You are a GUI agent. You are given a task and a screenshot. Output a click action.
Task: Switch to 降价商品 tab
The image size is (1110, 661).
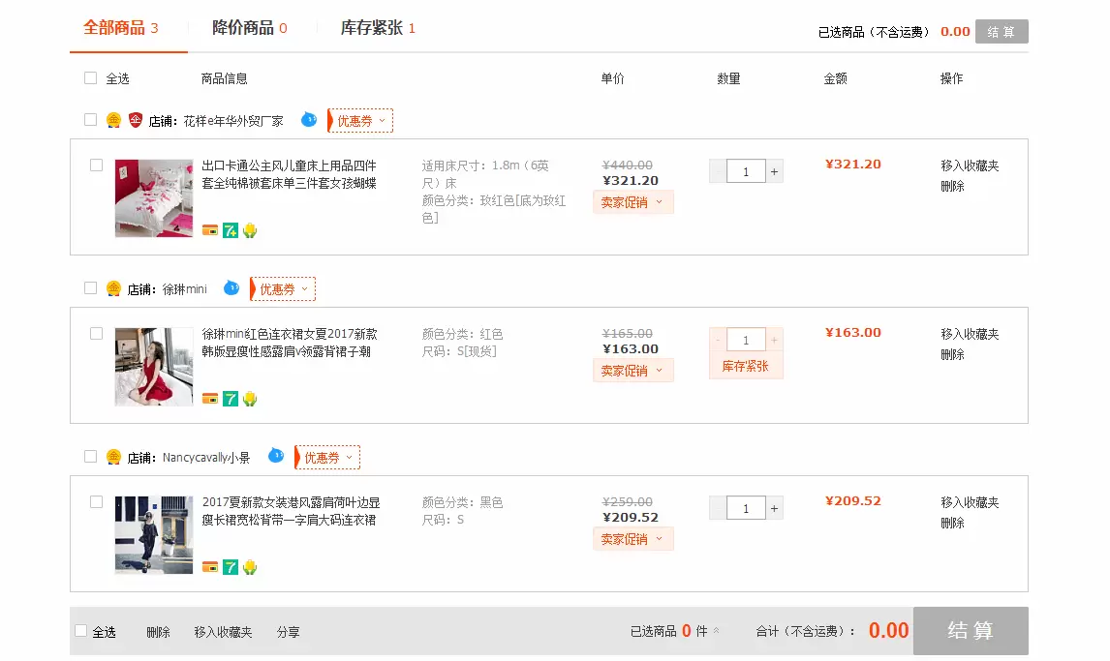click(x=250, y=28)
